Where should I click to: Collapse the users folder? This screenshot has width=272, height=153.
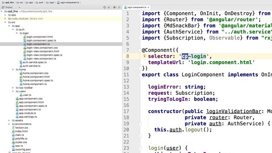point(13,91)
